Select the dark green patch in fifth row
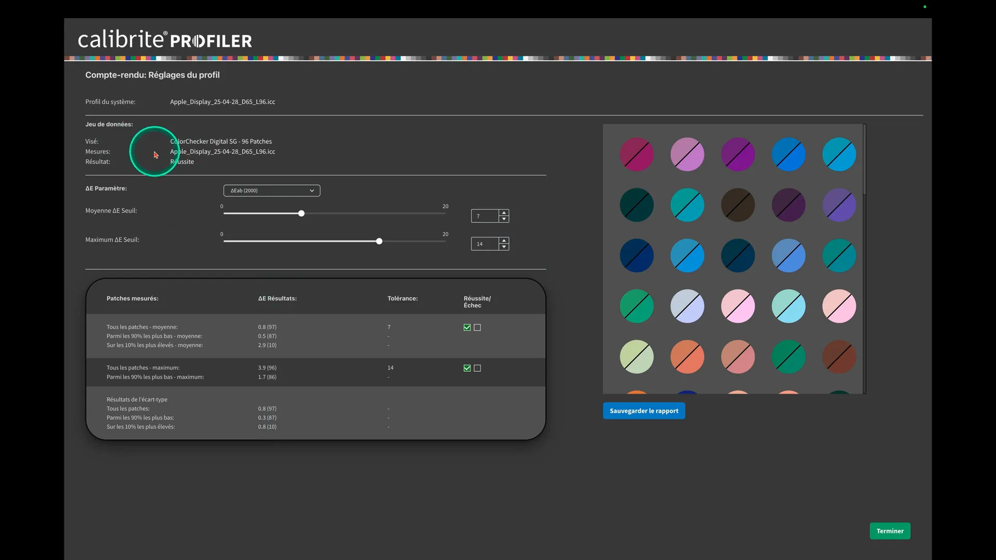The width and height of the screenshot is (996, 560). (x=789, y=357)
